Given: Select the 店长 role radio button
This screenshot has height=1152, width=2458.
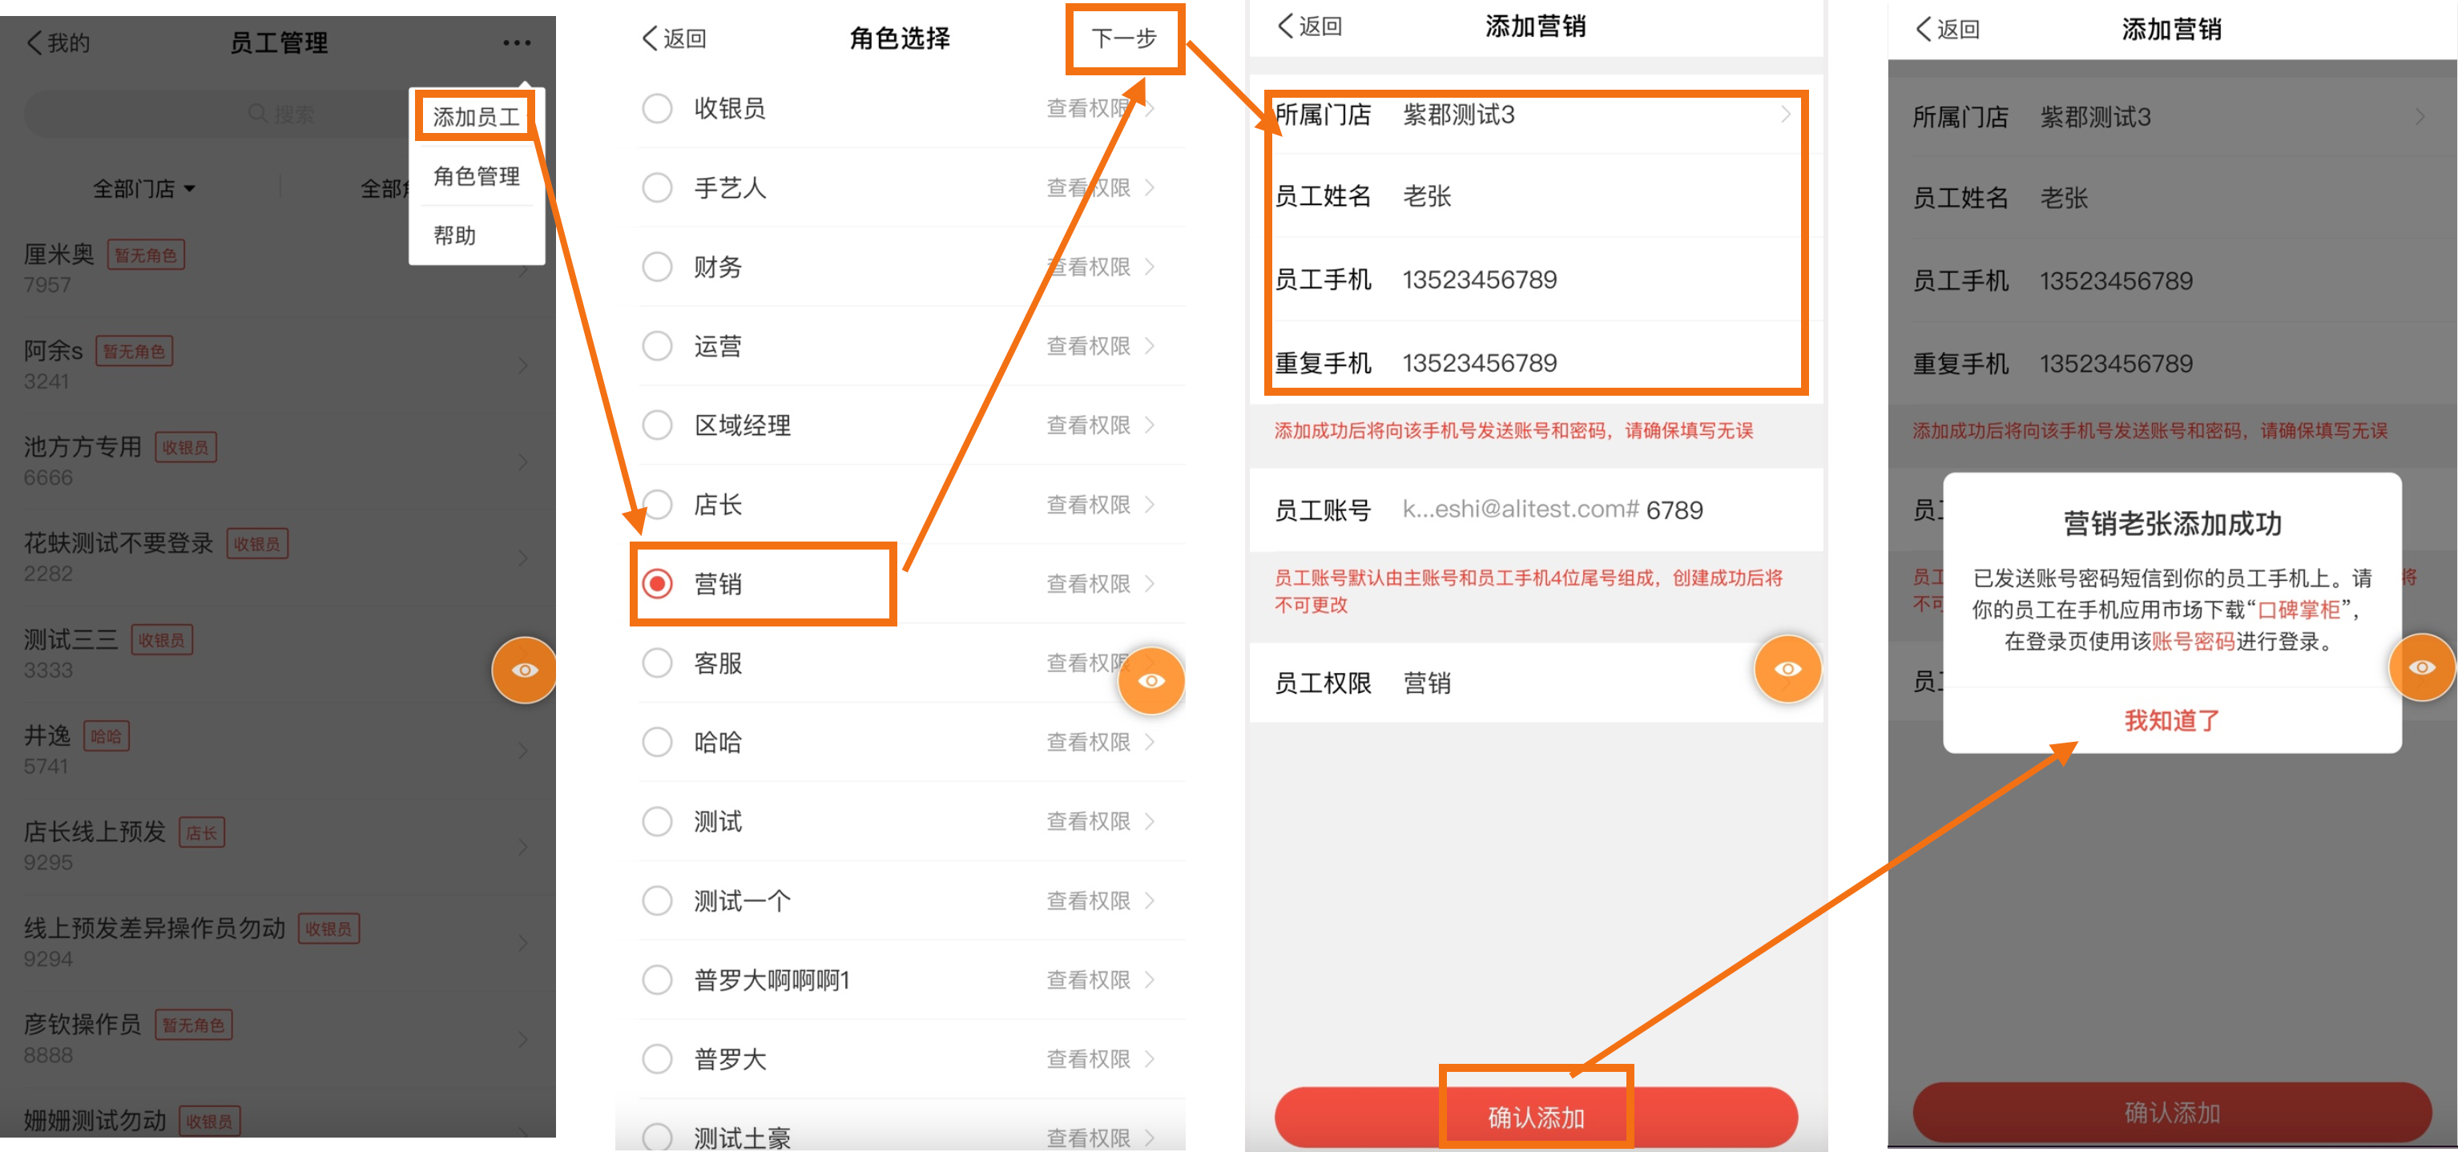Looking at the screenshot, I should tap(656, 504).
